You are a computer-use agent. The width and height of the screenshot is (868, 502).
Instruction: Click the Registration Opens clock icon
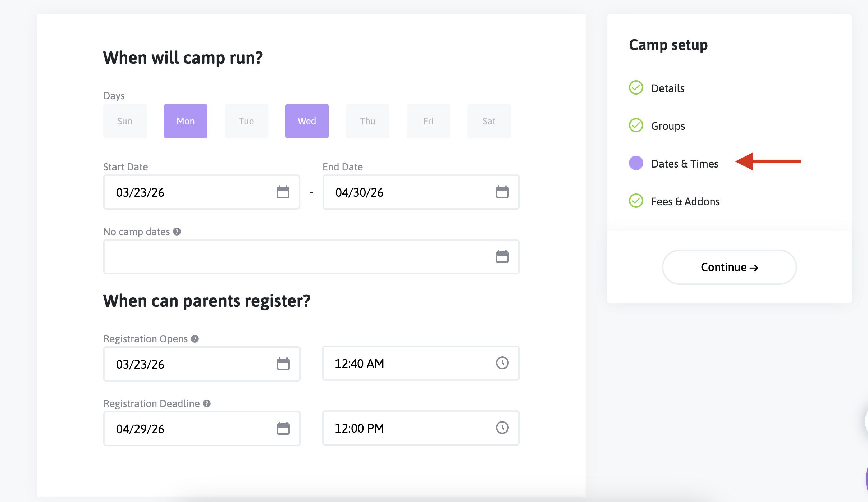[502, 363]
